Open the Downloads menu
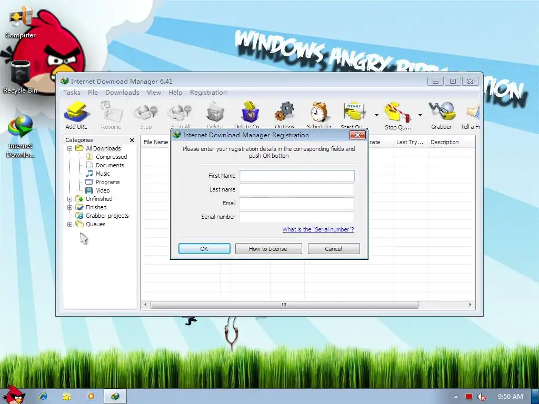 click(122, 93)
